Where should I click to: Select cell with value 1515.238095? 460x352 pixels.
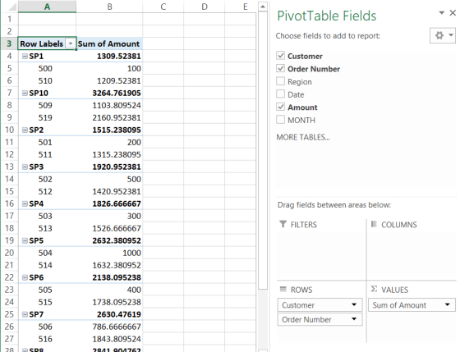click(x=109, y=130)
